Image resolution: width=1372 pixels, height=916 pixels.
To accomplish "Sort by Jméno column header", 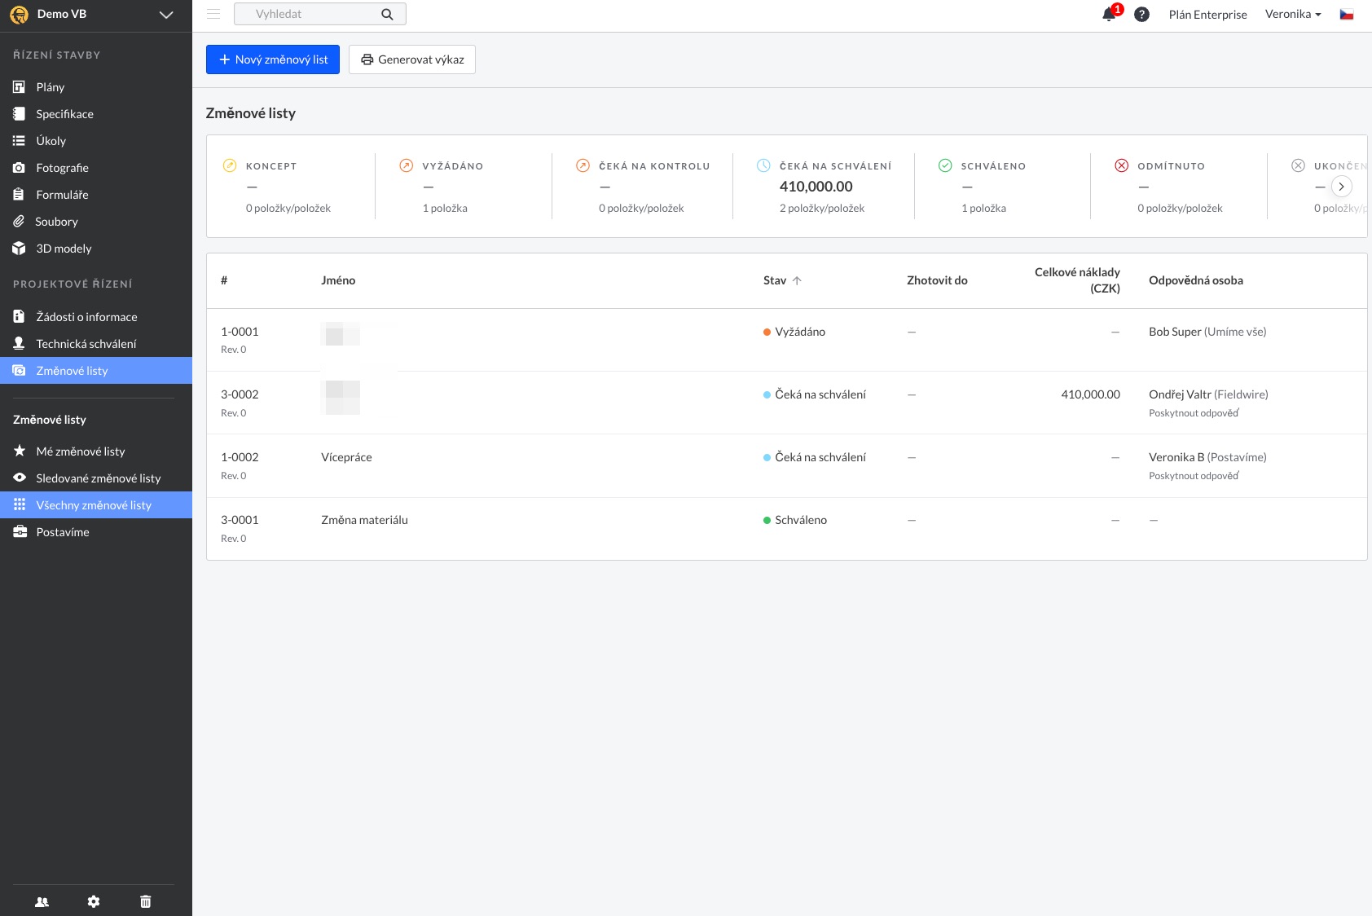I will click(x=338, y=280).
